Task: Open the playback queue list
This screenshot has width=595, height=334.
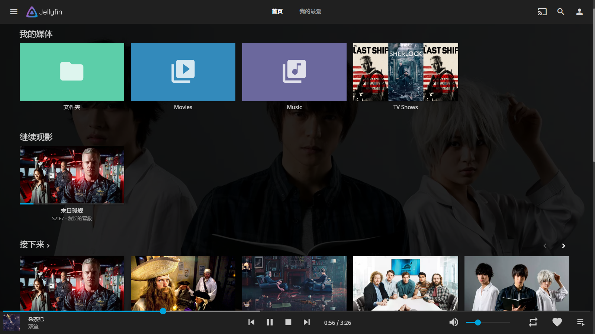Action: click(580, 322)
